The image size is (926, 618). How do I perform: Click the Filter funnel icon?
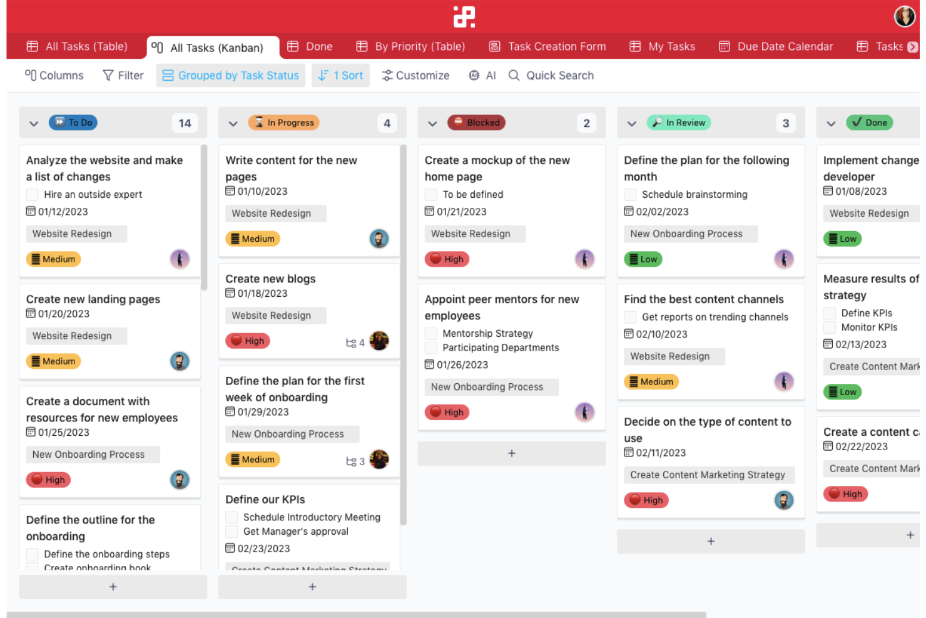[x=108, y=75]
